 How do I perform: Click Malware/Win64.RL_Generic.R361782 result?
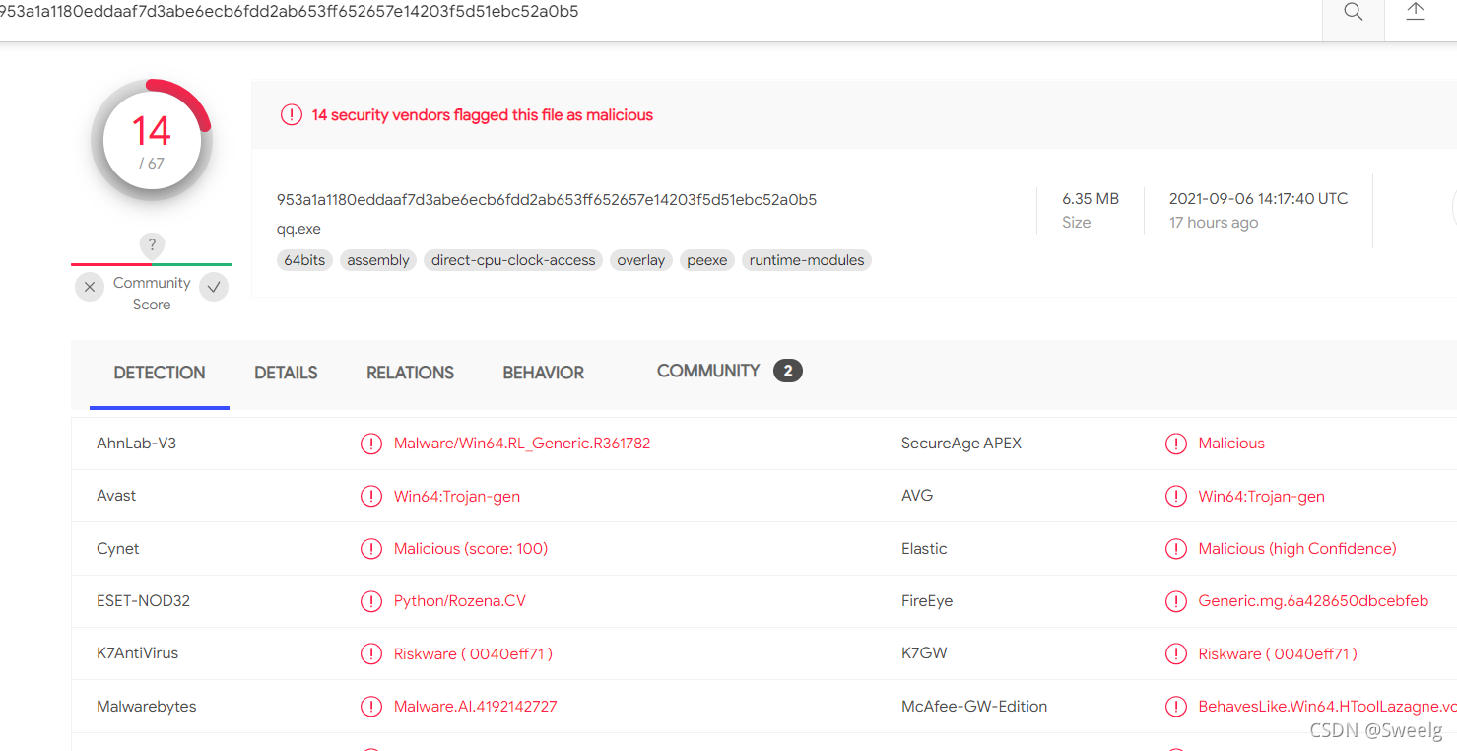(x=522, y=443)
